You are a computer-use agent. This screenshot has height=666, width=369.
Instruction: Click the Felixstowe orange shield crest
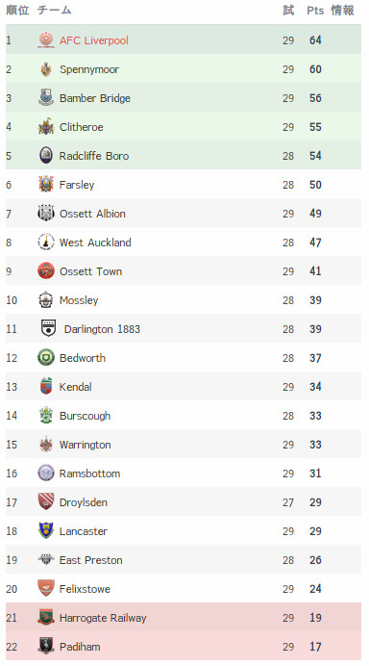pyautogui.click(x=46, y=589)
